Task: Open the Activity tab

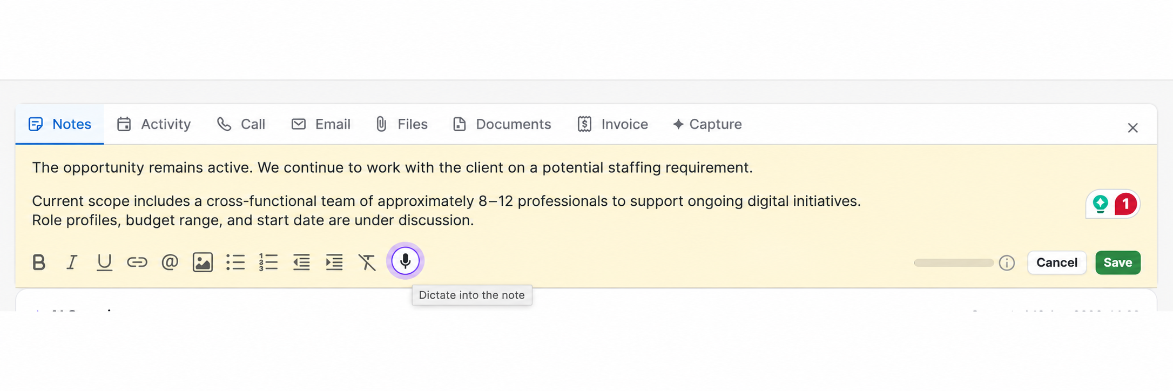Action: pyautogui.click(x=154, y=124)
